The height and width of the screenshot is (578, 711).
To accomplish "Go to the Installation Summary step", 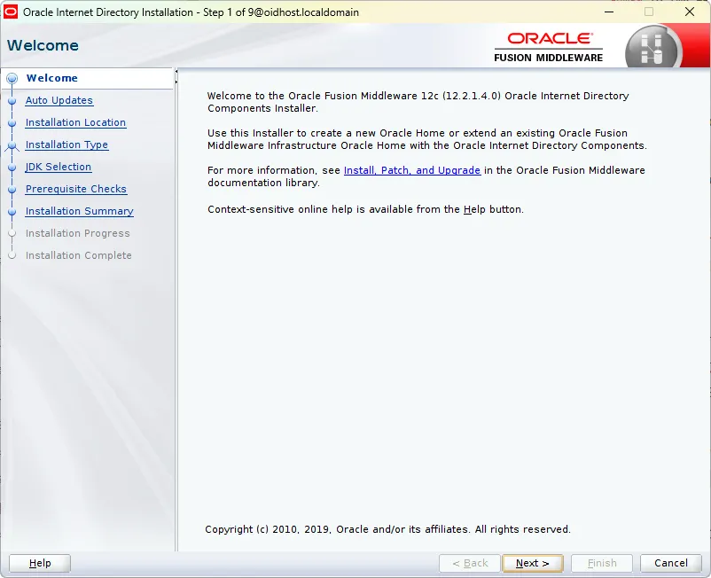I will (x=80, y=211).
